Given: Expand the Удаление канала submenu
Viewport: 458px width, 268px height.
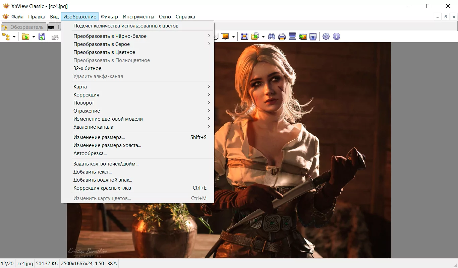Looking at the screenshot, I should click(137, 127).
